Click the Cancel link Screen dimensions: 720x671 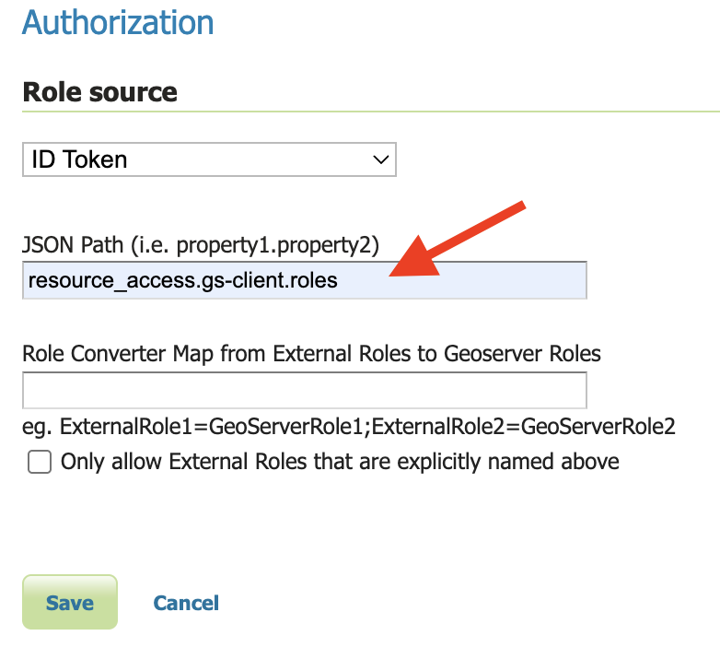click(186, 603)
